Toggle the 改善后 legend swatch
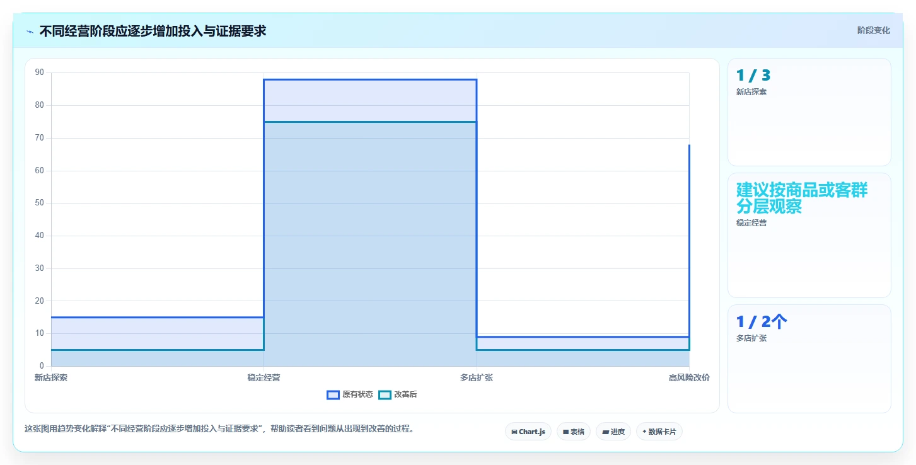This screenshot has height=465, width=916. [385, 395]
